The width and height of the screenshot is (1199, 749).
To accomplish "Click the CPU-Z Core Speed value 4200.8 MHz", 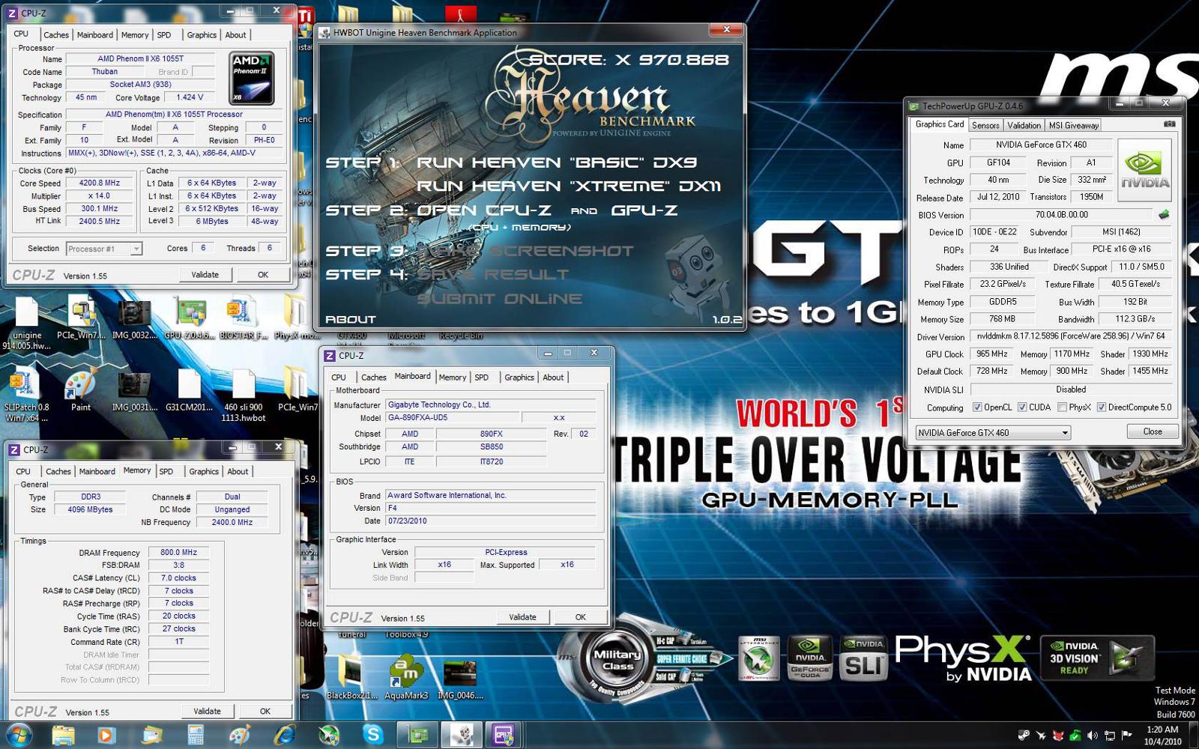I will (100, 183).
